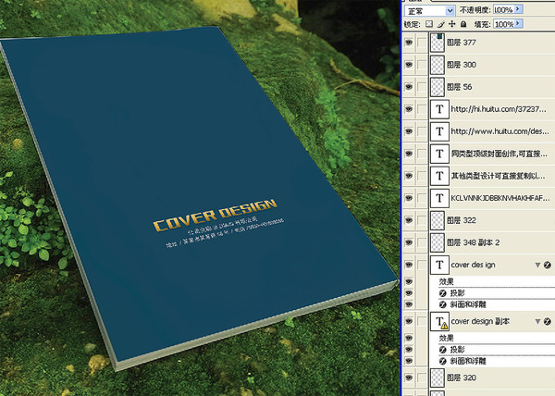Toggle link box for 图层 56
Image resolution: width=555 pixels, height=396 pixels.
422,87
